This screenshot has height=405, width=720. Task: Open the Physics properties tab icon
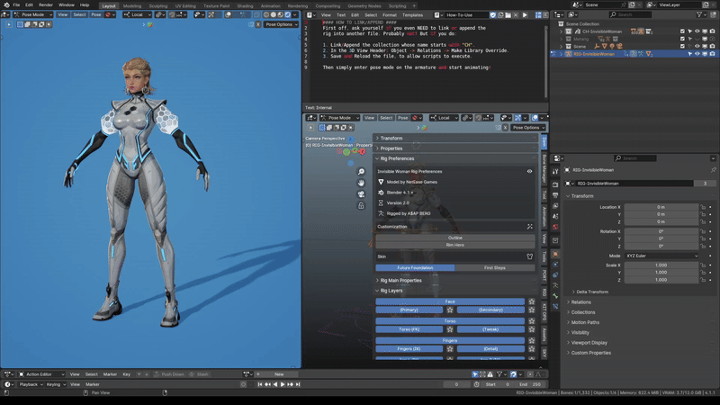[555, 265]
